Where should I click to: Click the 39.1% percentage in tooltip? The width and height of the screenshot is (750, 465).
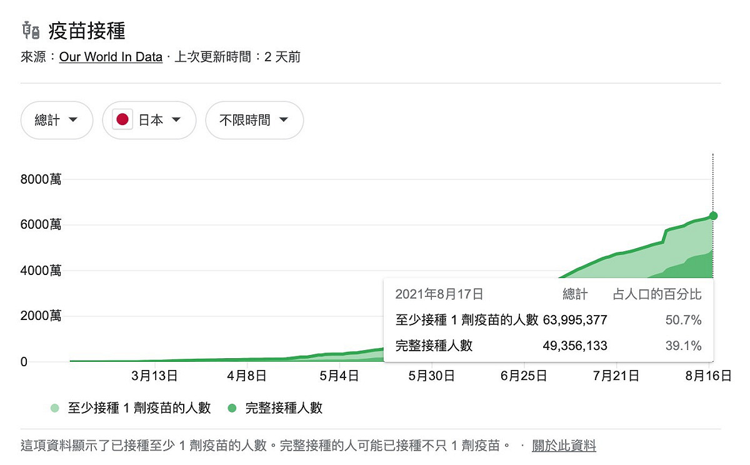(683, 346)
